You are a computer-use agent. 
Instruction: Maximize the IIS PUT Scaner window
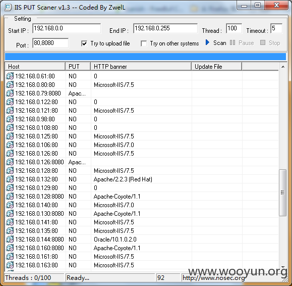258,6
